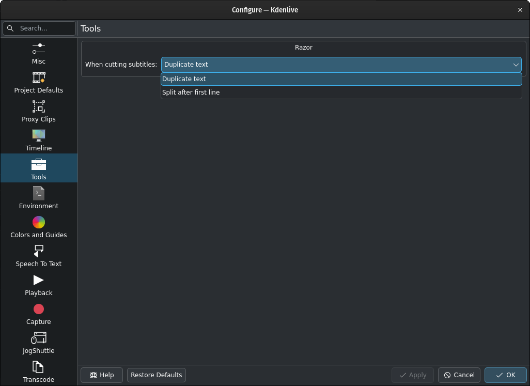Open the Environment settings page
Image resolution: width=530 pixels, height=386 pixels.
pos(39,198)
